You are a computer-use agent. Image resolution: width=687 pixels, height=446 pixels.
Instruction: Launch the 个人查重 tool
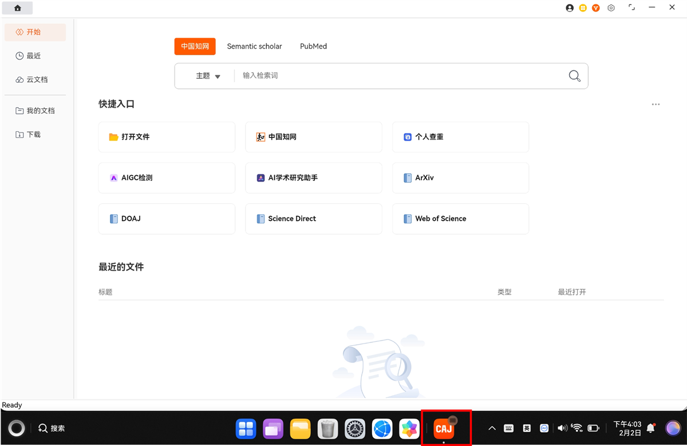(x=460, y=137)
